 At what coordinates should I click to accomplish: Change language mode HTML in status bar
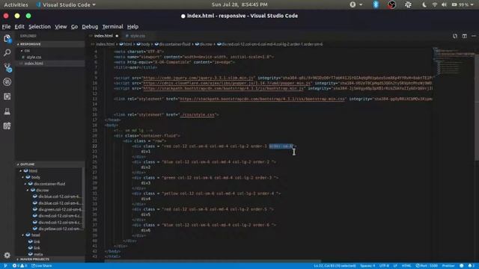pos(406,266)
